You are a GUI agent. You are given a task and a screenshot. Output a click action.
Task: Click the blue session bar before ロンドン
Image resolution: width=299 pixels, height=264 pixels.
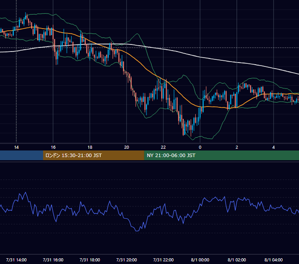point(22,155)
